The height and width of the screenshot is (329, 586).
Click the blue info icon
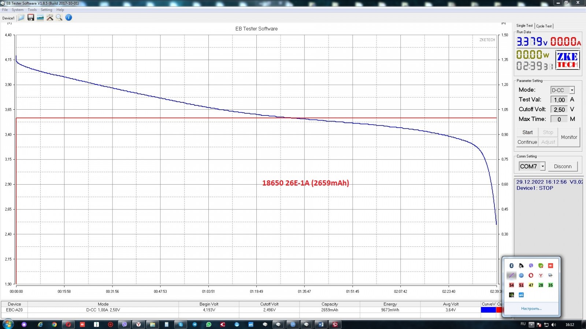[x=68, y=18]
